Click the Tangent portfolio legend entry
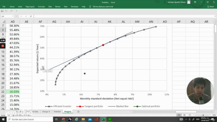217x122 pixels. click(x=90, y=106)
